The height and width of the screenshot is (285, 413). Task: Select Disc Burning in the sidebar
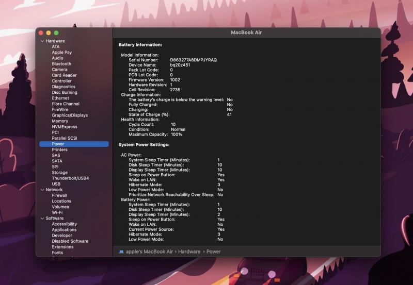pyautogui.click(x=65, y=93)
